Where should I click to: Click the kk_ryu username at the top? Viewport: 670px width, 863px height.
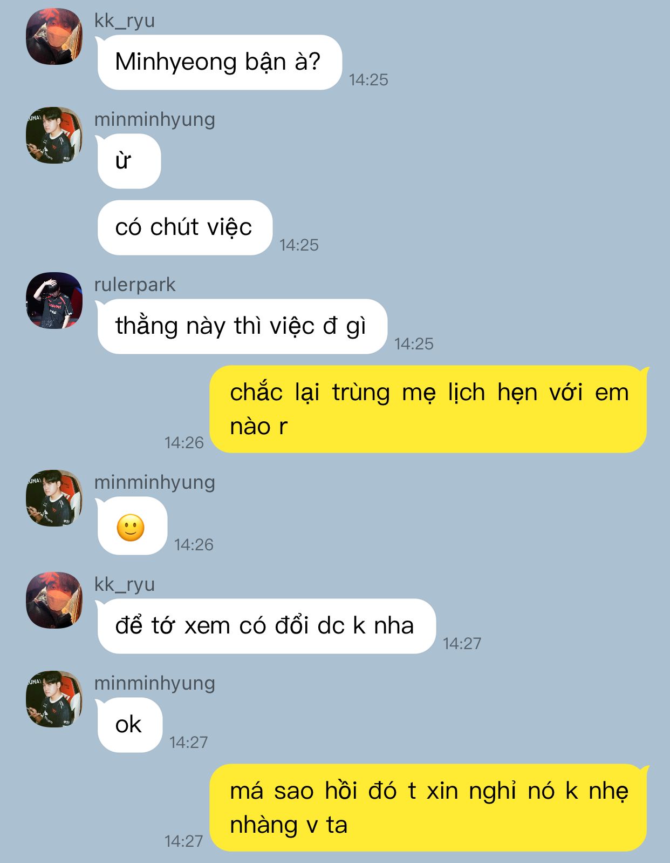pyautogui.click(x=125, y=21)
